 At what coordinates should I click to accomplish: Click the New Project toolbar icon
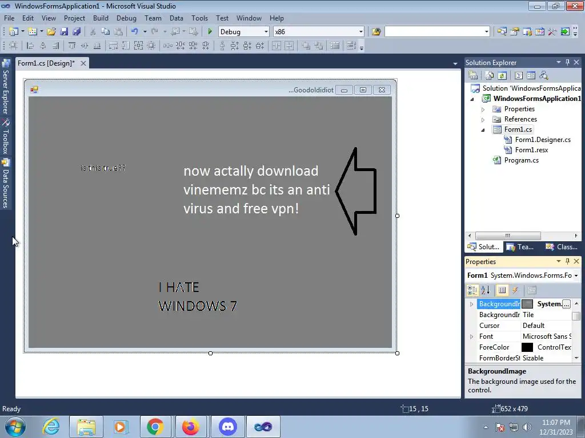click(14, 32)
